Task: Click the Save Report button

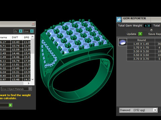Action: tap(154, 34)
